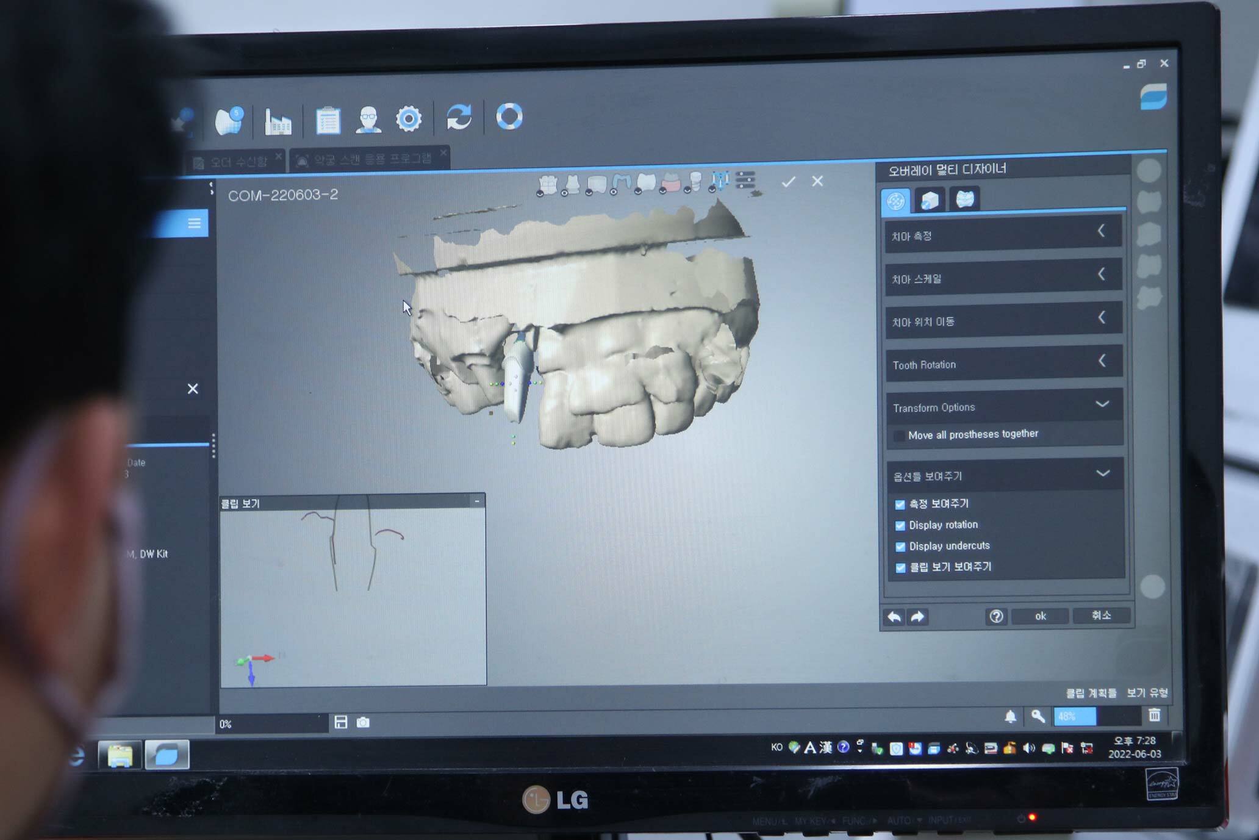Collapse the 옵션들 보여주기 section
This screenshot has height=840, width=1259.
click(1005, 475)
